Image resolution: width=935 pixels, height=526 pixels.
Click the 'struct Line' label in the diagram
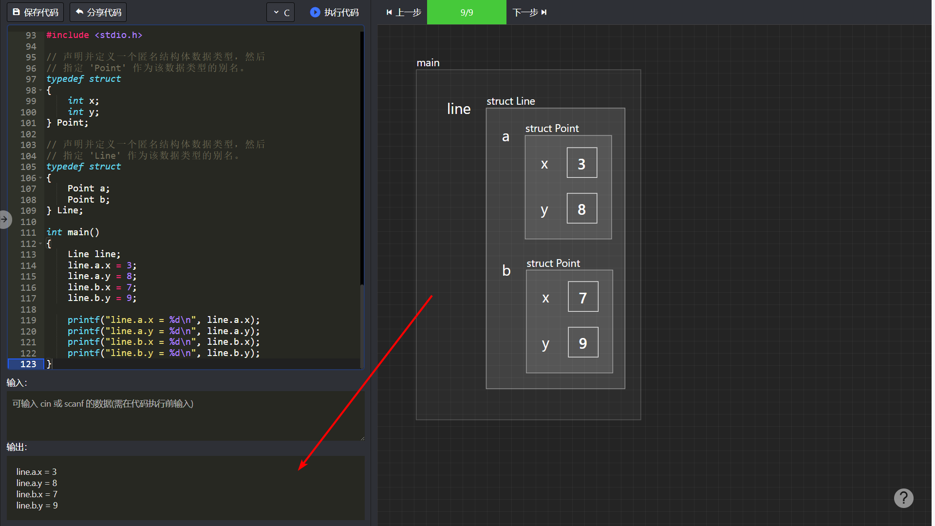(x=511, y=101)
